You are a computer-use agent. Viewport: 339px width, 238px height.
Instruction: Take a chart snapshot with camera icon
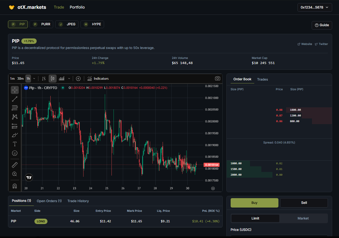[218, 79]
